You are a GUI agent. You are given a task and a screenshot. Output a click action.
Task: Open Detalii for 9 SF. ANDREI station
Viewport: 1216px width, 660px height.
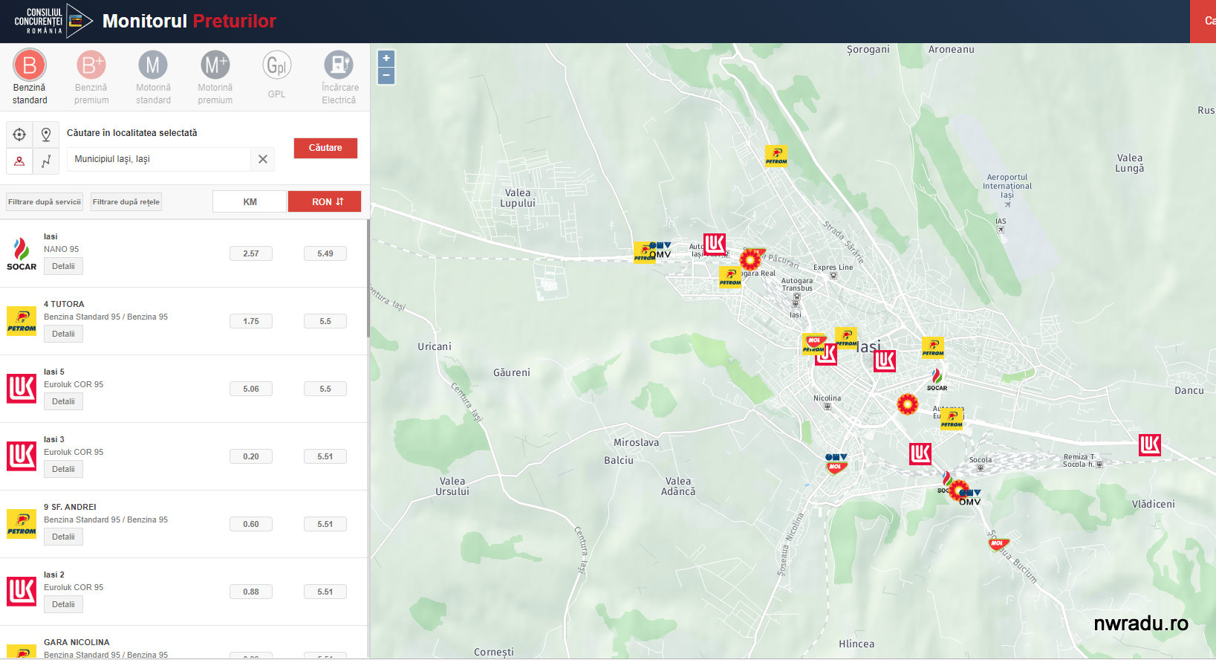63,537
